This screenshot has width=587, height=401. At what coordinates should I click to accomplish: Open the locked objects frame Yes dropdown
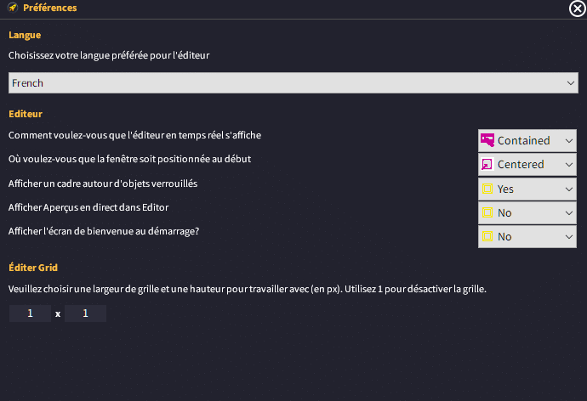pyautogui.click(x=527, y=189)
